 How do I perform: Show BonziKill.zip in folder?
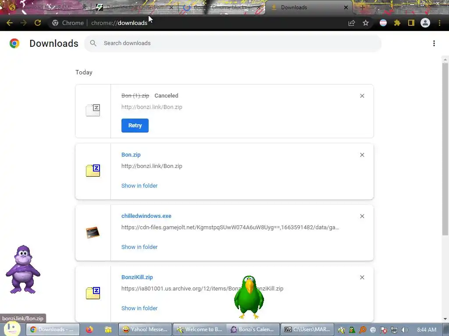(x=139, y=308)
